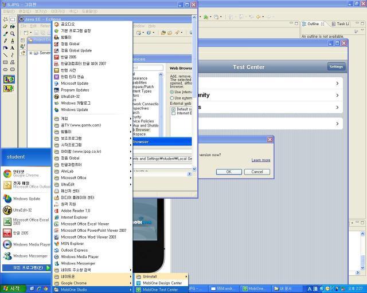
Task: Expand the MobiOne Studio program folder
Action: 92,290
